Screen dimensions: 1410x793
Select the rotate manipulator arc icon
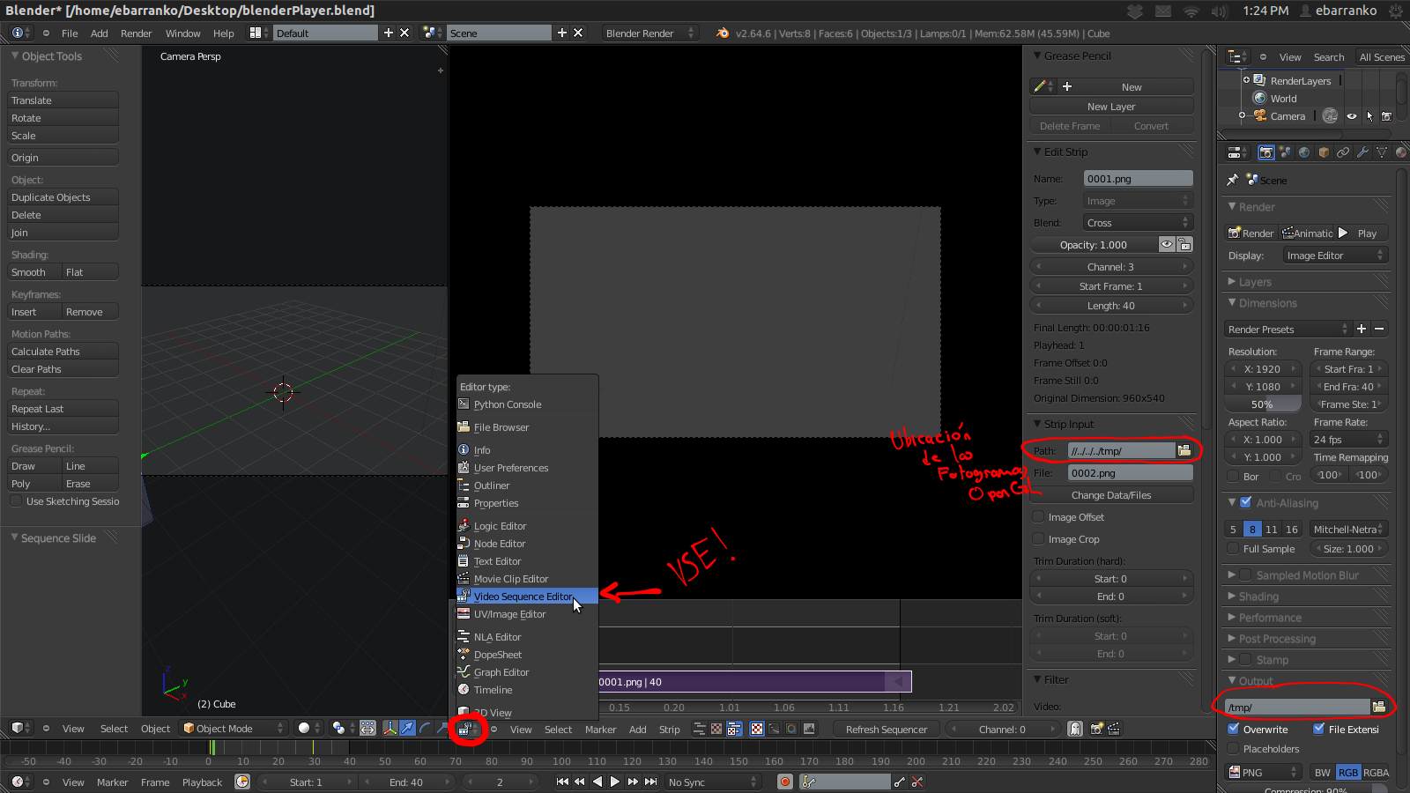coord(425,729)
